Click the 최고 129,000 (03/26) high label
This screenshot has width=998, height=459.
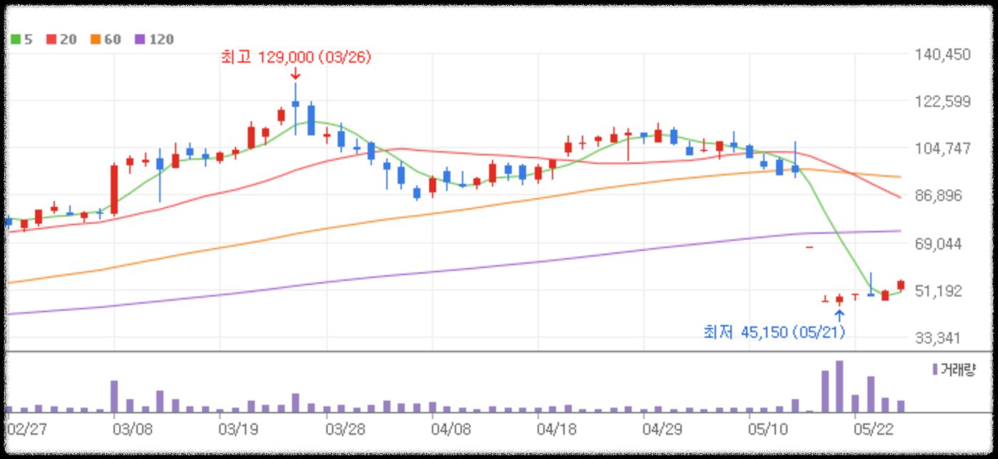point(296,58)
